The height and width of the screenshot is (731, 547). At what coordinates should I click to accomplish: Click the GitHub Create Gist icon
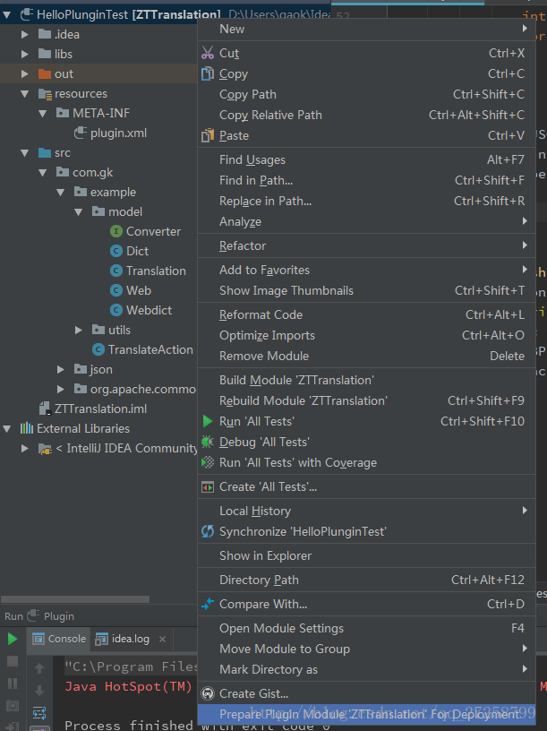pos(208,693)
